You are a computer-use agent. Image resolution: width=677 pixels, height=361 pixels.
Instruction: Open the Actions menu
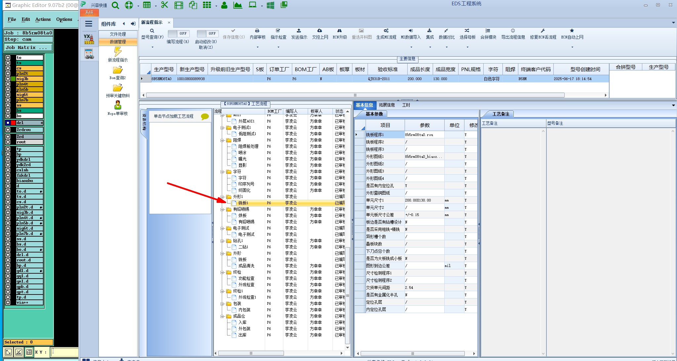pos(43,19)
